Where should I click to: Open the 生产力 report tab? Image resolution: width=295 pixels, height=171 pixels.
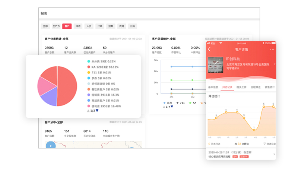coord(56,26)
